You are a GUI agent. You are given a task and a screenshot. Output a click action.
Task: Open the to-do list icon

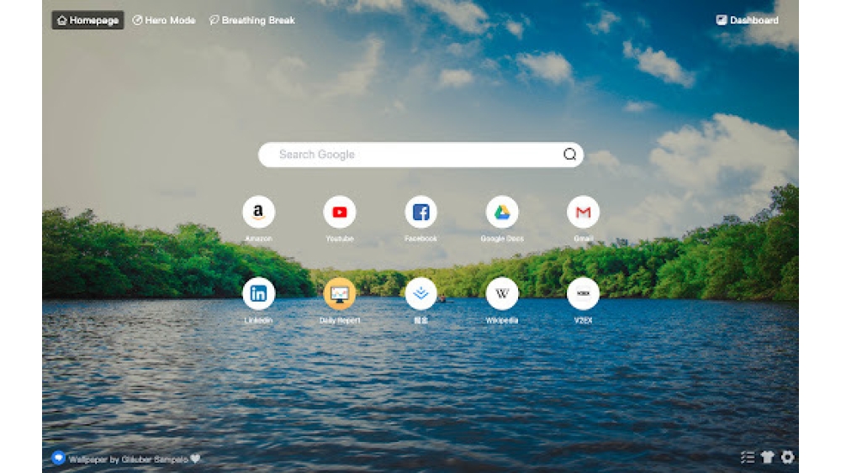point(748,457)
